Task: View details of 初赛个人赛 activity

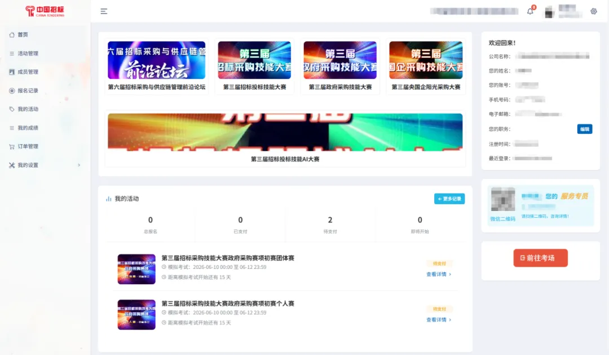Action: click(436, 320)
